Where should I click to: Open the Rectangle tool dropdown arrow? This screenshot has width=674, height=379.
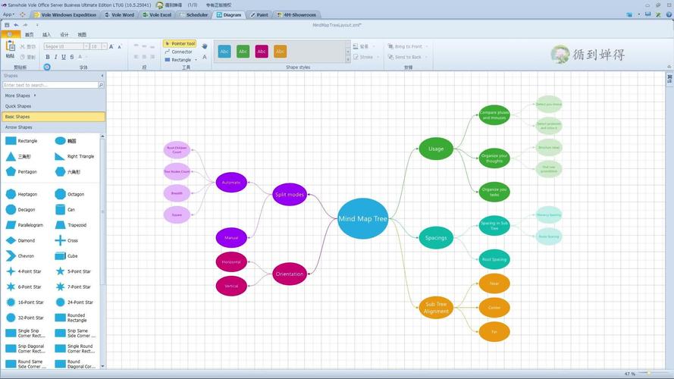[x=196, y=60]
